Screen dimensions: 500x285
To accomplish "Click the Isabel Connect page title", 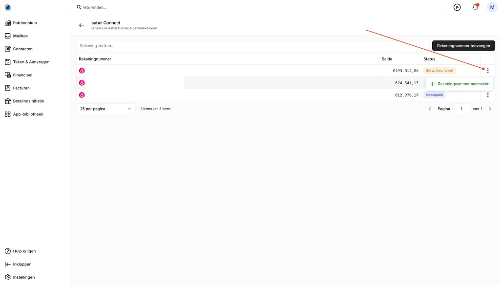I will pos(105,23).
